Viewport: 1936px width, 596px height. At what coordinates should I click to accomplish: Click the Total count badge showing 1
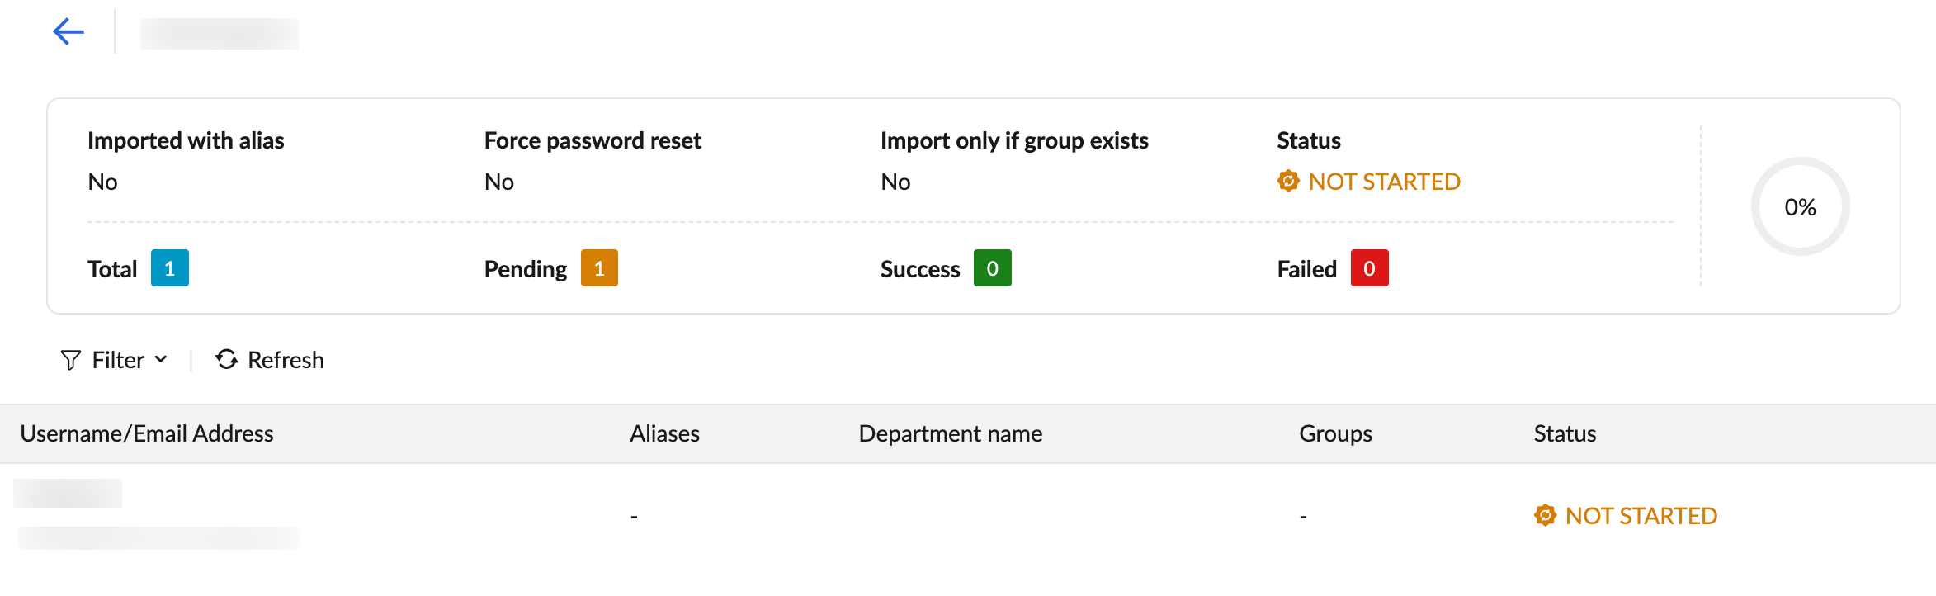[170, 268]
